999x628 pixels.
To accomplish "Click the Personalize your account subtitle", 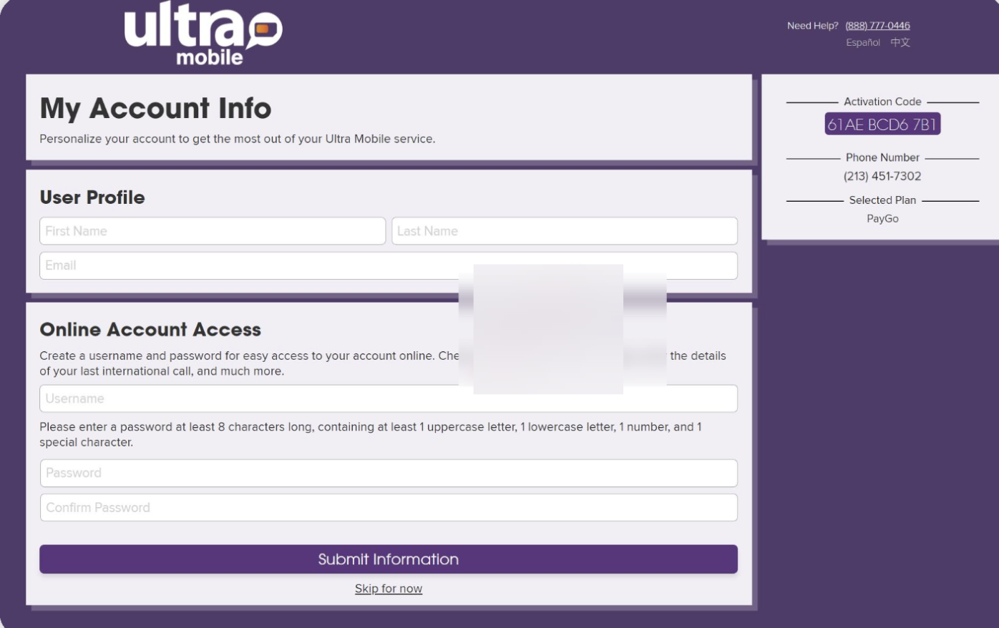I will point(237,139).
